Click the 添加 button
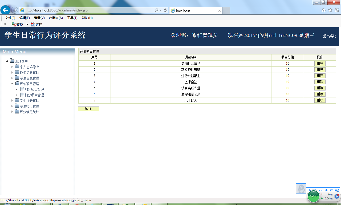341x205 pixels. [88, 109]
